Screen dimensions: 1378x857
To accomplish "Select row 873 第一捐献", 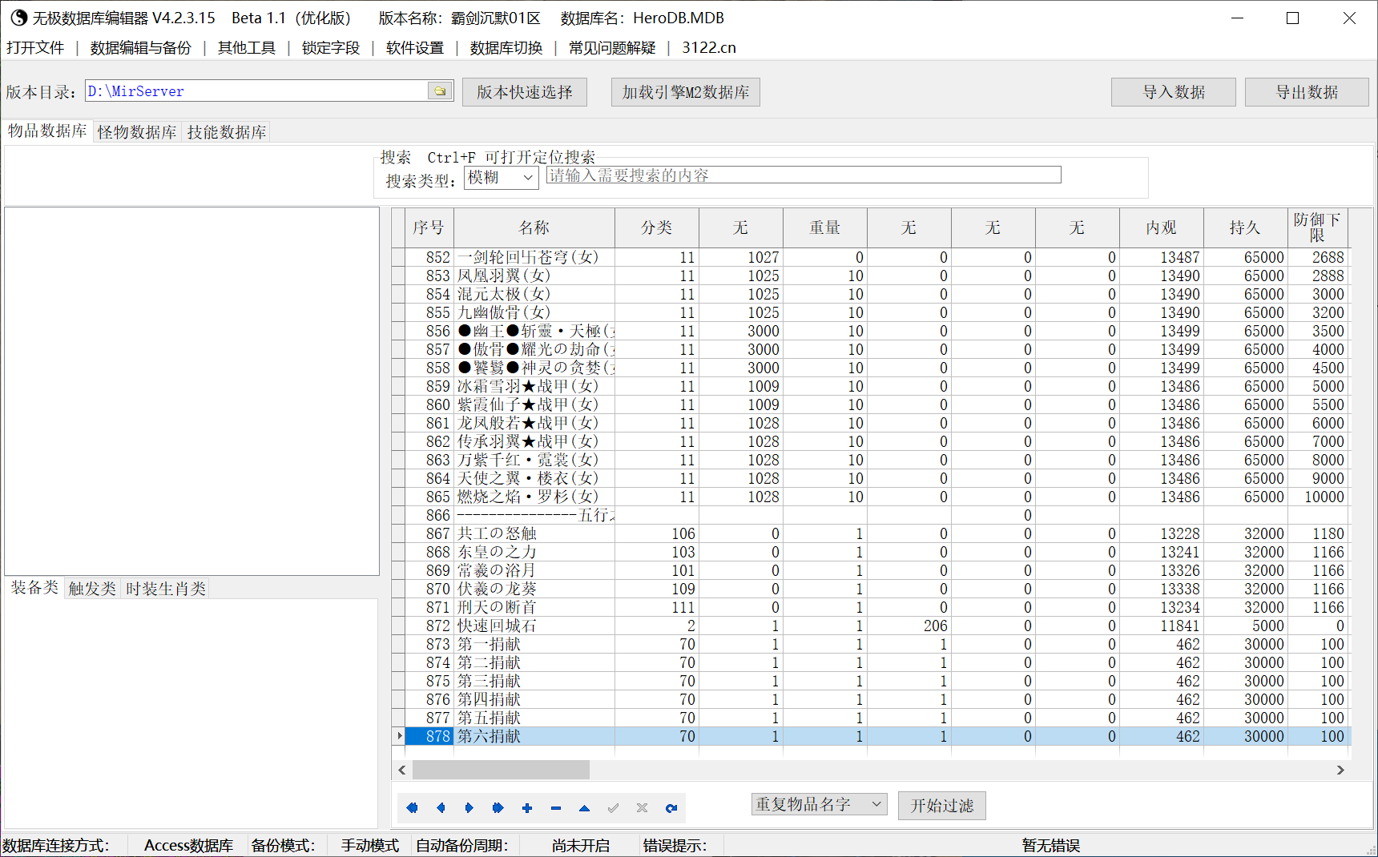I will pyautogui.click(x=871, y=644).
